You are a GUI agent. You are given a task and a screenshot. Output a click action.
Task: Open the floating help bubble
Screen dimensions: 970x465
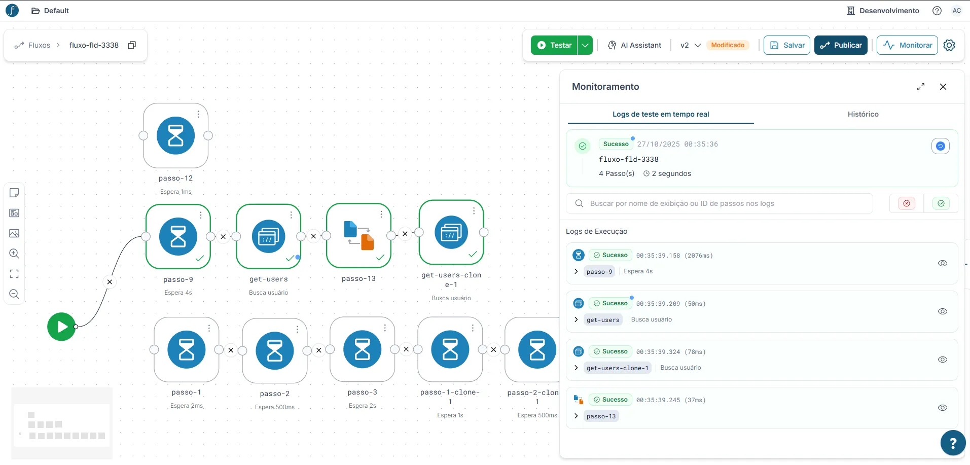953,443
